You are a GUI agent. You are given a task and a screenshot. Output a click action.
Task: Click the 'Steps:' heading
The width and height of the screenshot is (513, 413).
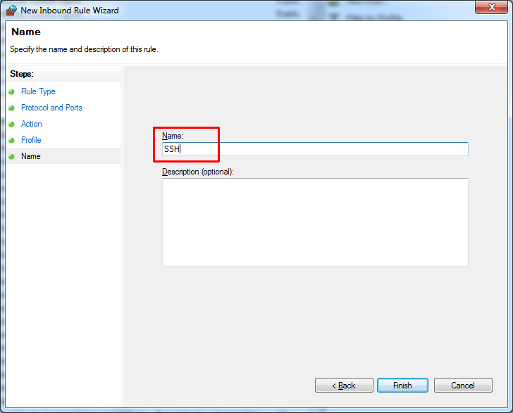click(22, 74)
